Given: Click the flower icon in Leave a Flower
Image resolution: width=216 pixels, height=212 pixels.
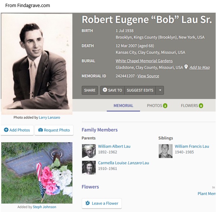Looking at the screenshot, I should coord(87,203).
